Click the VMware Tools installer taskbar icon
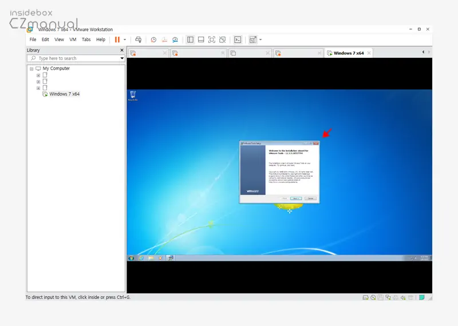 [171, 258]
